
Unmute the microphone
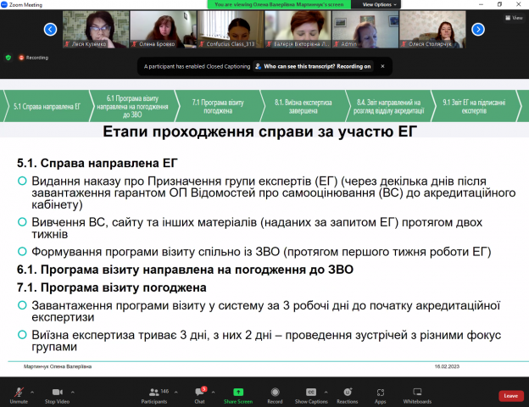18,393
